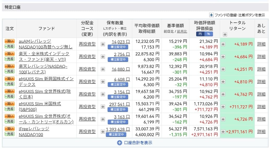Image resolution: width=270 pixels, height=150 pixels.
Task: Open the 特定口座 section header
Action: (x=13, y=7)
